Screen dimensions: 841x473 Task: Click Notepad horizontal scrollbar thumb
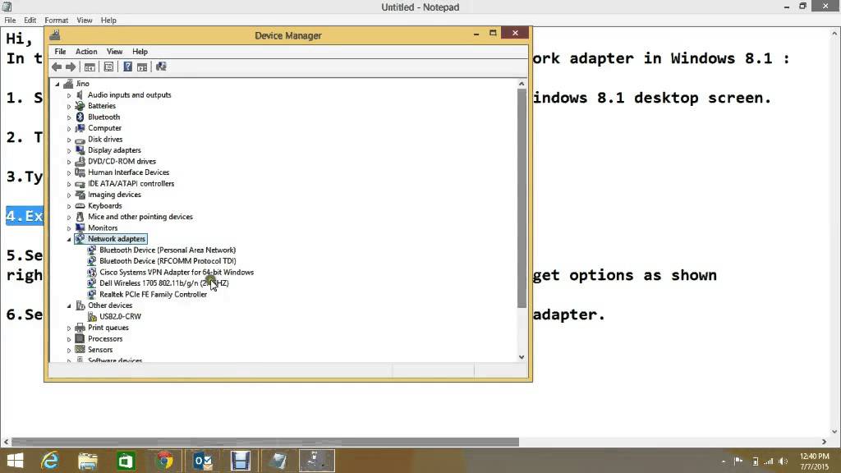265,442
